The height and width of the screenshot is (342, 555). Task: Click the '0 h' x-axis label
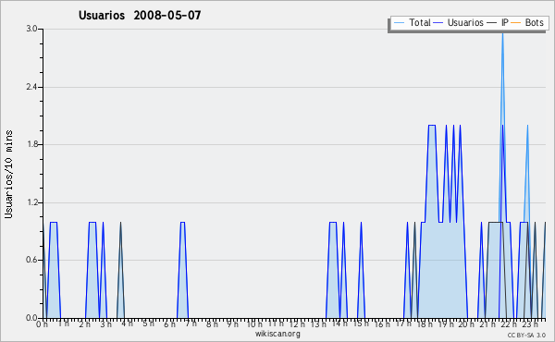tap(42, 324)
